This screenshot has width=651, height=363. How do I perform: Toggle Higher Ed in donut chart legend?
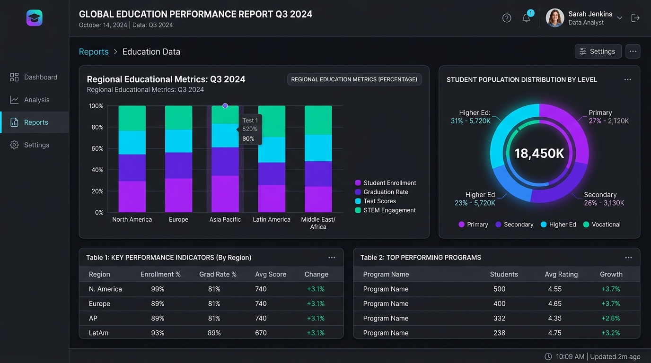click(558, 225)
